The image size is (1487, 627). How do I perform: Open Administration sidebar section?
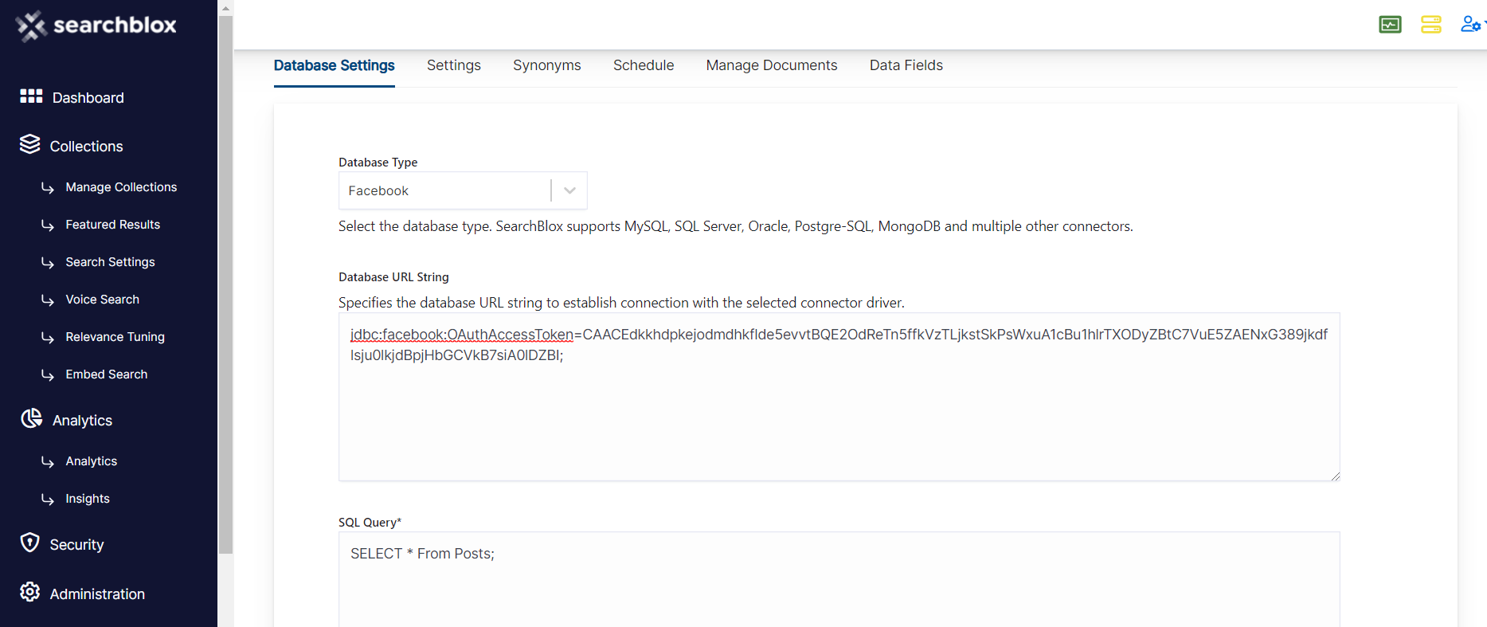97,594
